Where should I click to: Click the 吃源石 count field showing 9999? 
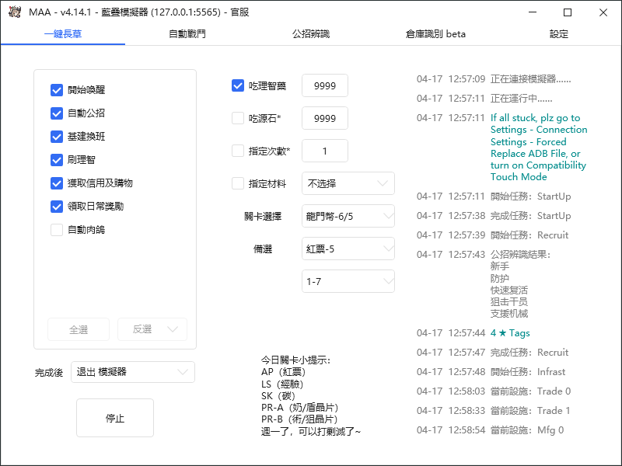325,118
